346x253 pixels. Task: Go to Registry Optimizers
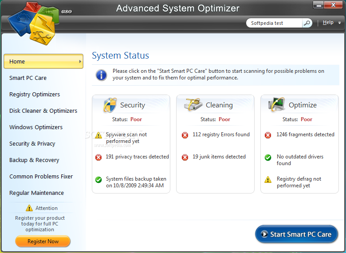pyautogui.click(x=35, y=95)
